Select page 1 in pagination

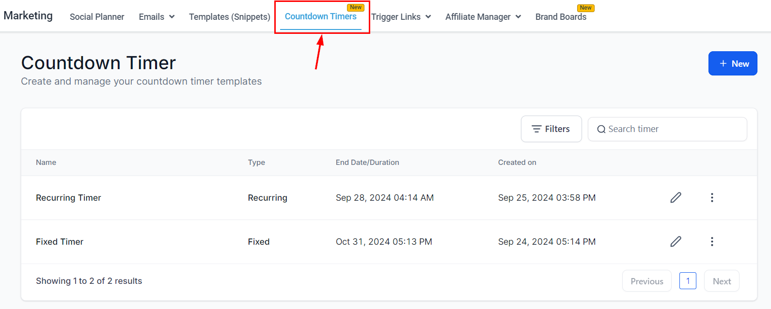click(688, 281)
